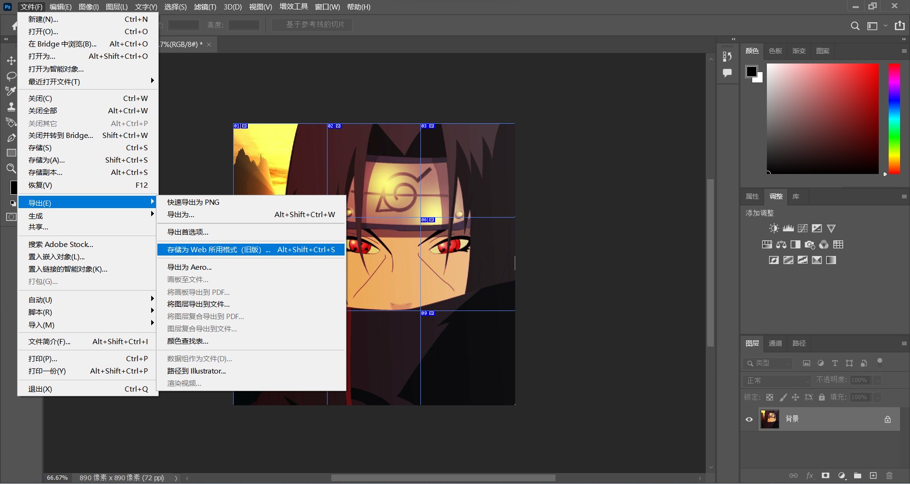Toggle shape layer filter
This screenshot has width=910, height=484.
point(849,364)
